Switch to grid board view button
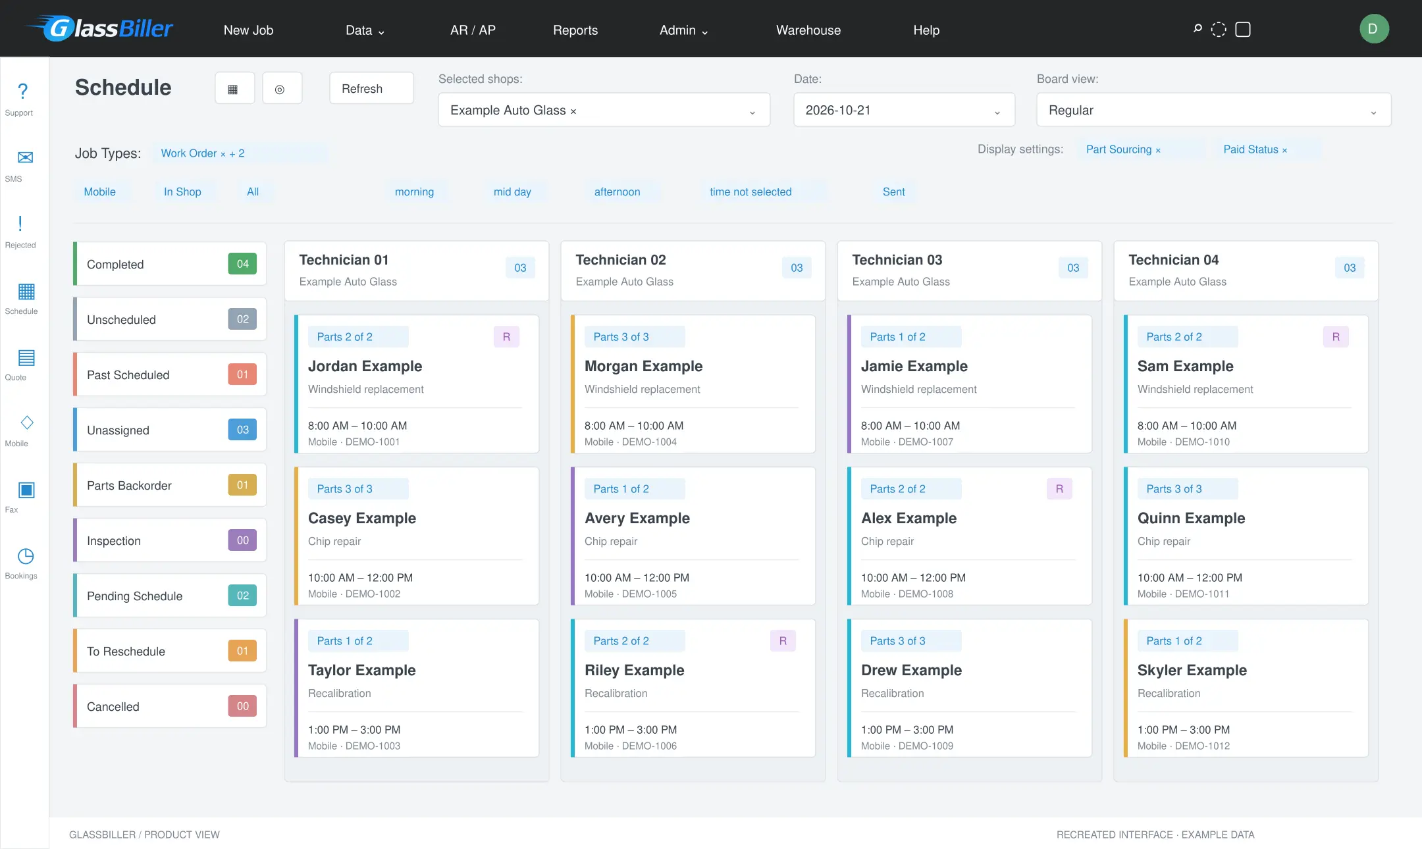 click(234, 88)
